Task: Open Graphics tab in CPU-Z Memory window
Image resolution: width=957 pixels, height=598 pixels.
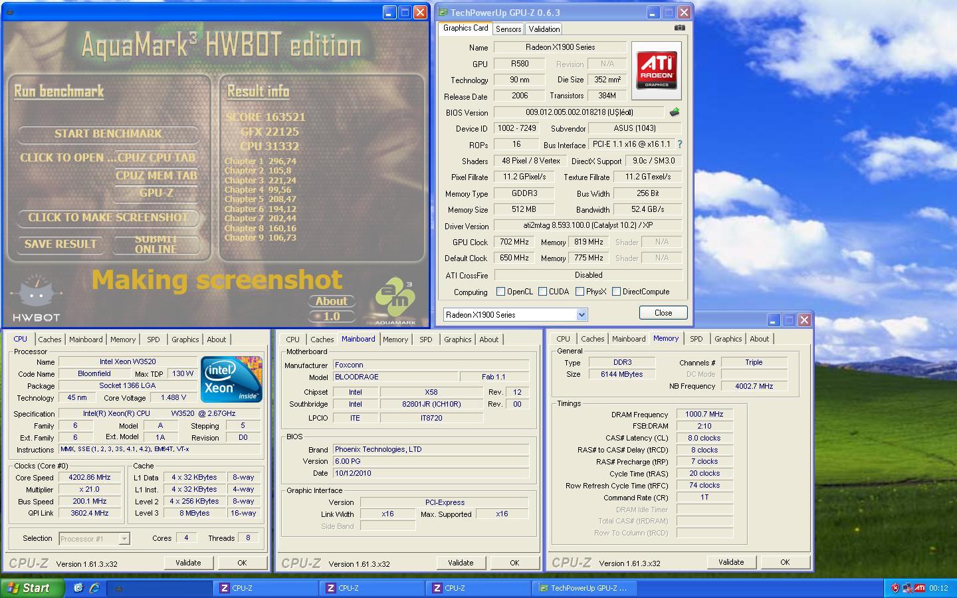Action: tap(728, 339)
